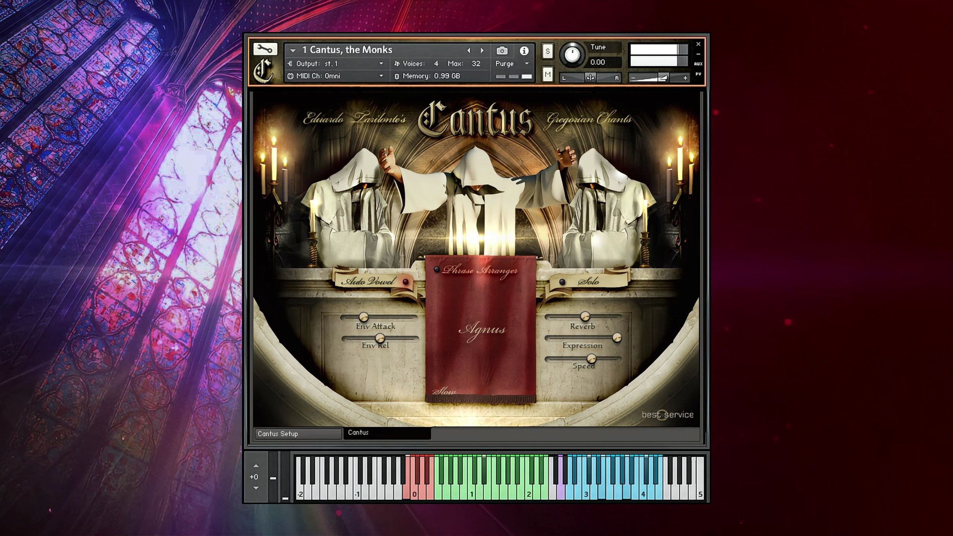Go to previous instrument with left arrow
Image resolution: width=953 pixels, height=536 pixels.
(469, 50)
